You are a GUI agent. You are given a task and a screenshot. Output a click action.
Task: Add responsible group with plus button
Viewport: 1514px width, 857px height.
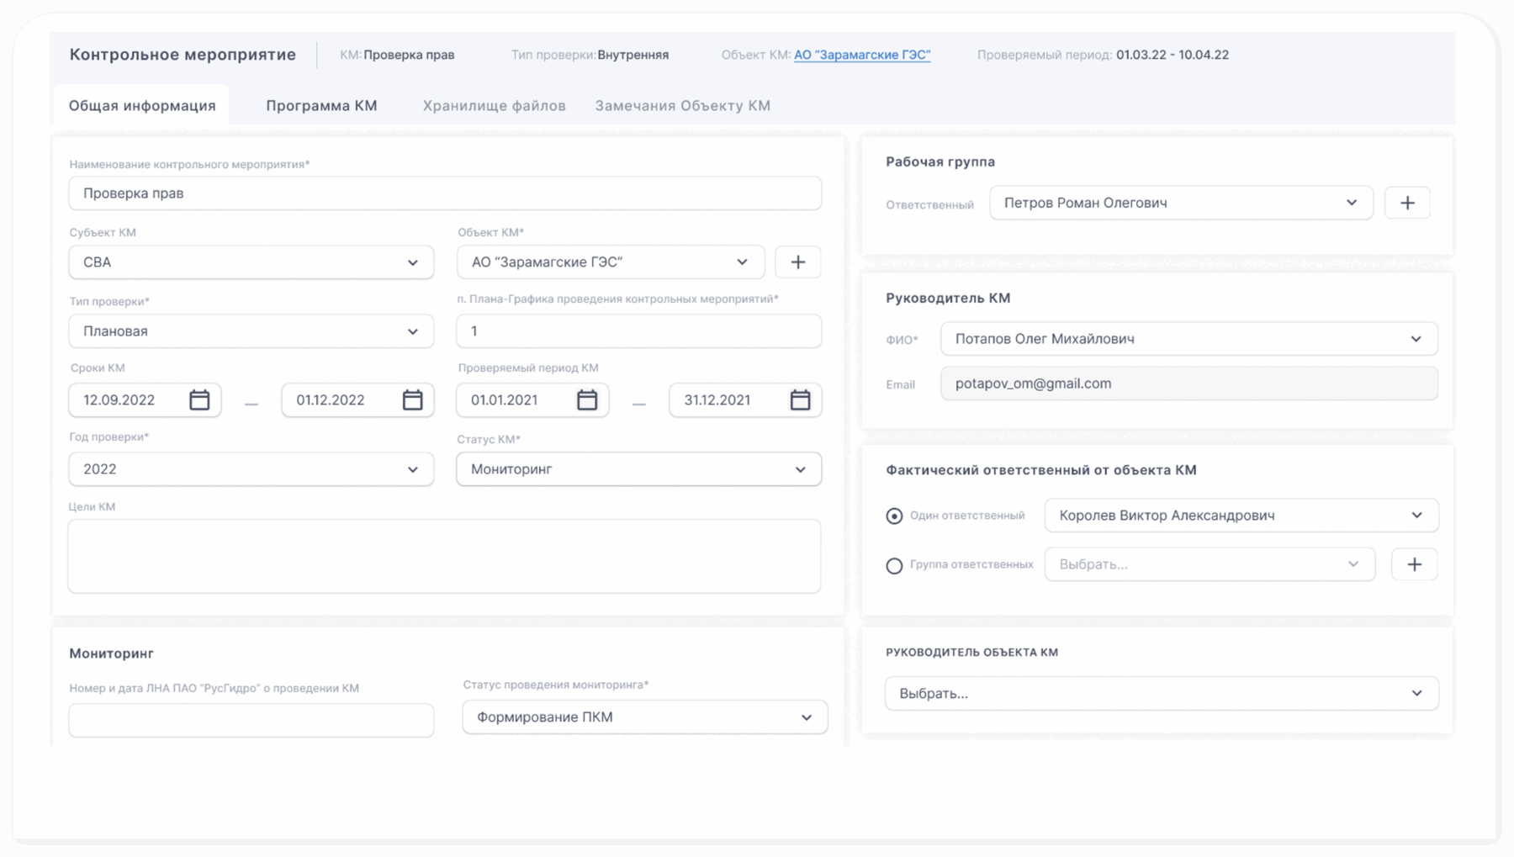1414,564
